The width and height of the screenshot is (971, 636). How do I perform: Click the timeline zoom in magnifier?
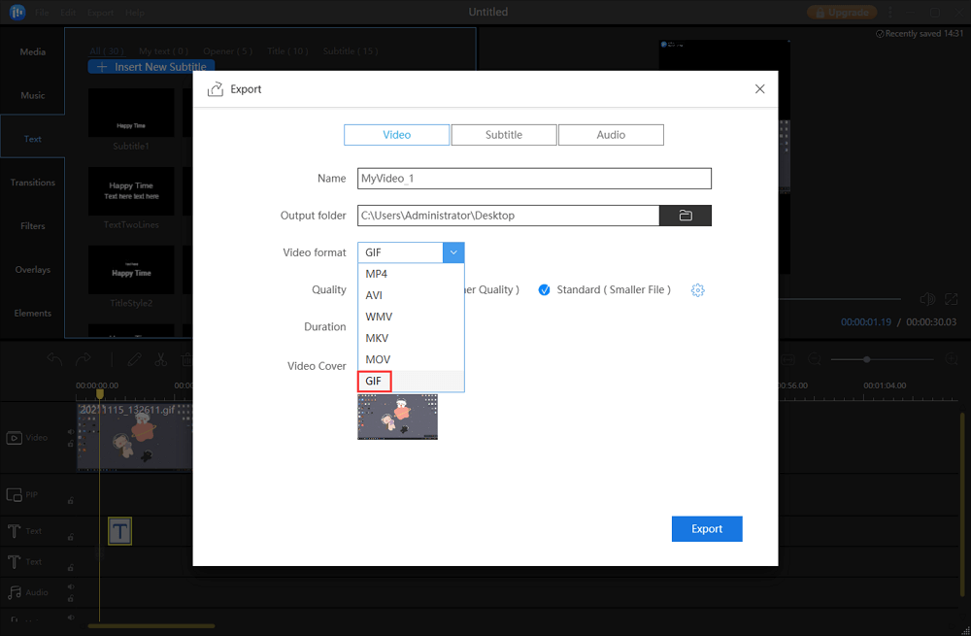[x=952, y=359]
